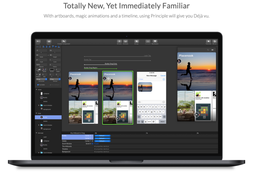This screenshot has height=176, width=255.
Task: Click the Width field showing 40
Action: 42,55
